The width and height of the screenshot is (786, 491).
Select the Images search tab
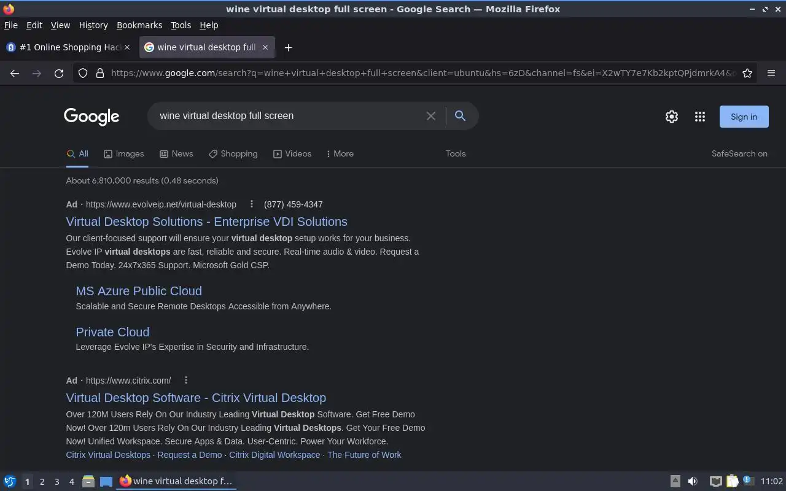(x=123, y=153)
